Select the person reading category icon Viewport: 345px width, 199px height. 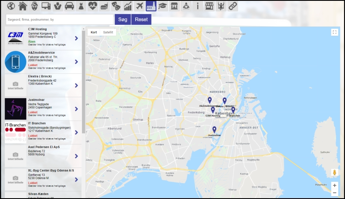(186, 6)
